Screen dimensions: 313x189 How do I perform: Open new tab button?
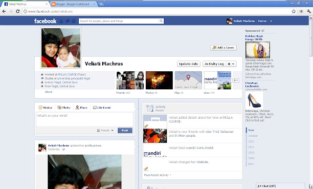point(101,4)
